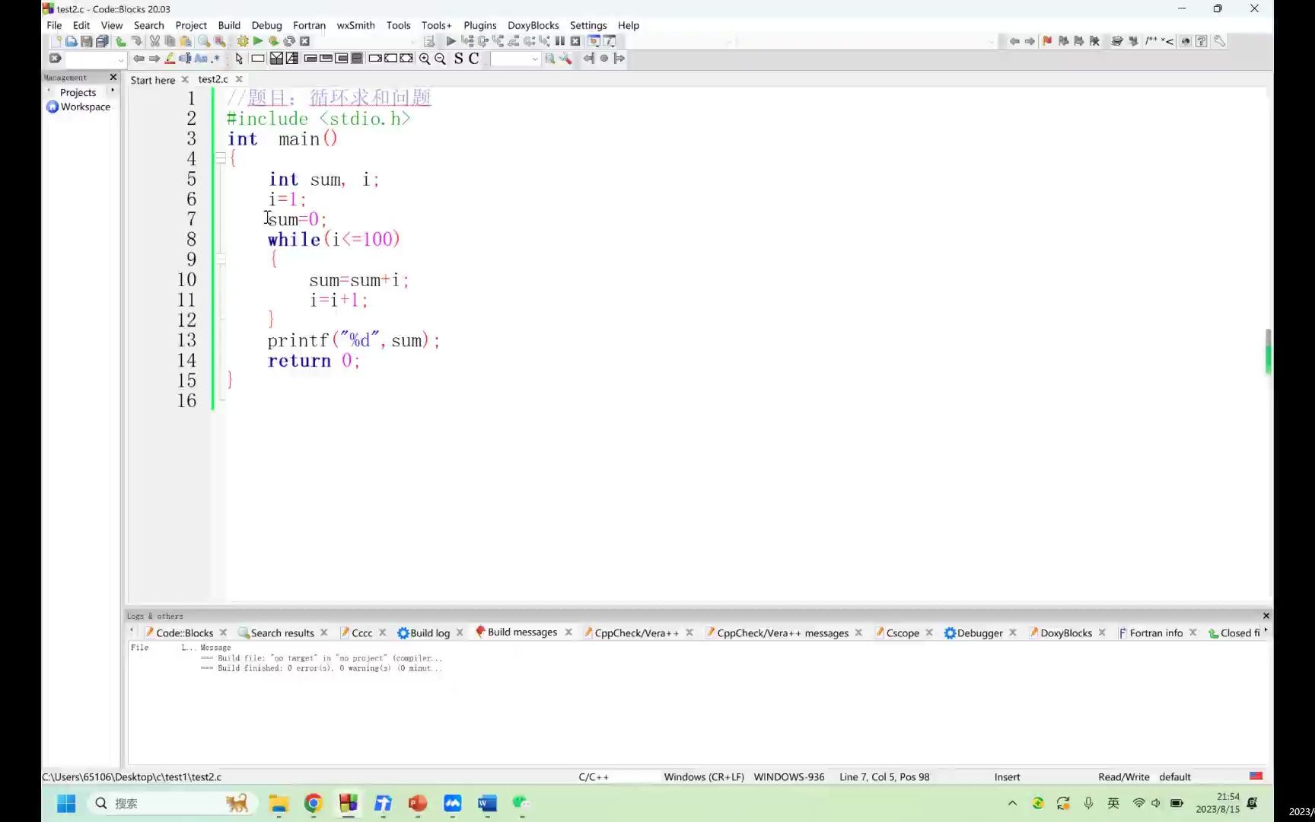Click the Highlight marker pen icon
This screenshot has width=1315, height=822.
170,59
